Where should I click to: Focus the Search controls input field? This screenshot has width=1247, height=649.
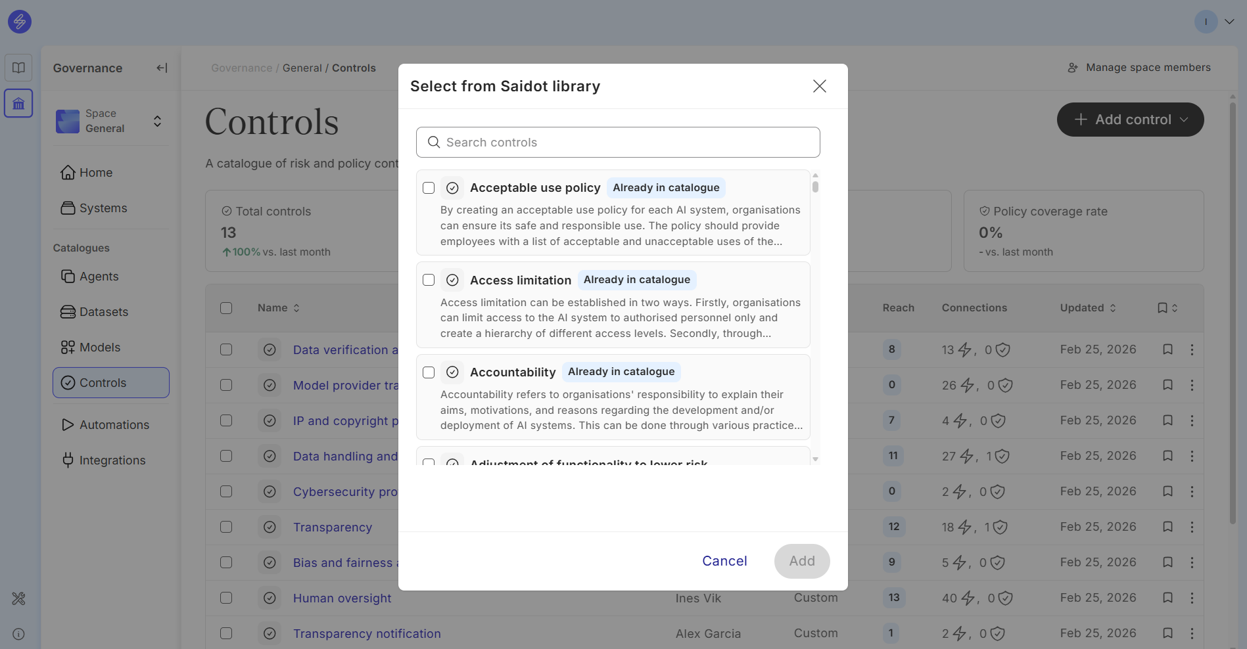click(618, 143)
